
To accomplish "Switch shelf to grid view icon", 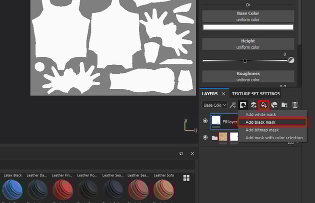I will (186, 178).
